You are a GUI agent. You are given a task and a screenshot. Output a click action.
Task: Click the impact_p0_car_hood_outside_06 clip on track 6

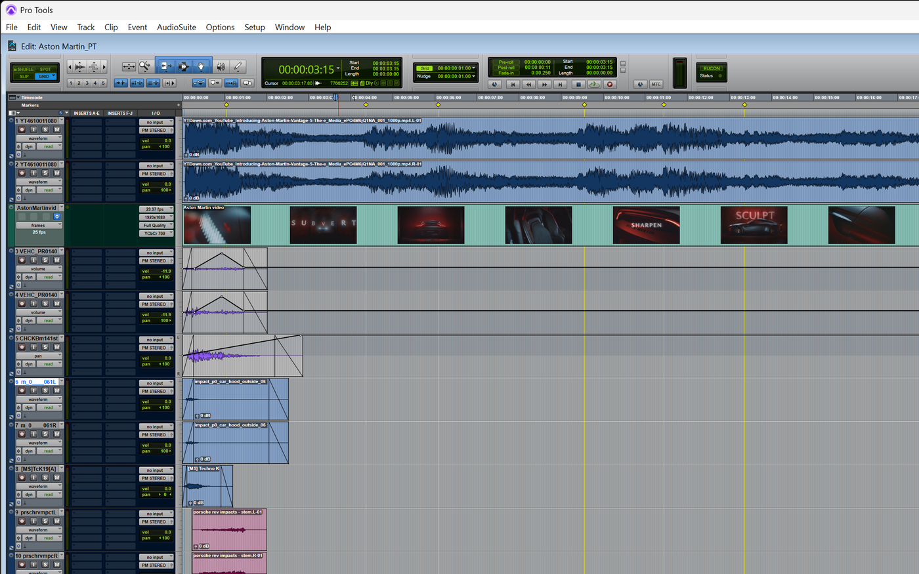point(235,399)
